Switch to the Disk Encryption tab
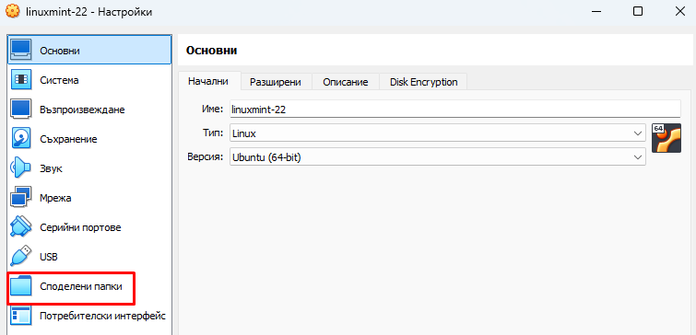Image resolution: width=696 pixels, height=335 pixels. [x=423, y=82]
